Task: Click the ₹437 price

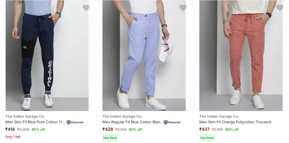Action: (204, 129)
